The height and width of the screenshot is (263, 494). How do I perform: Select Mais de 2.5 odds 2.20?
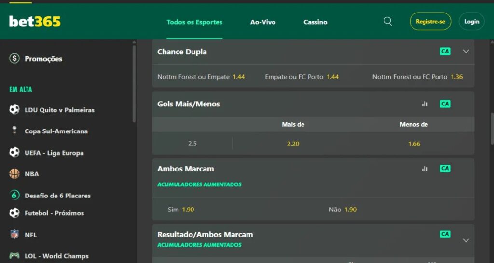tap(293, 144)
